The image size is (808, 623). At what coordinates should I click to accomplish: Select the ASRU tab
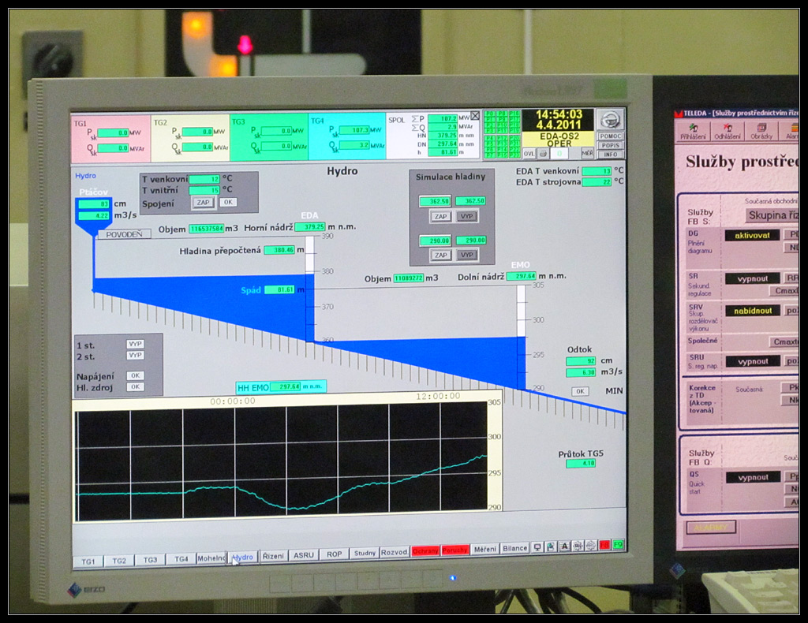point(304,554)
